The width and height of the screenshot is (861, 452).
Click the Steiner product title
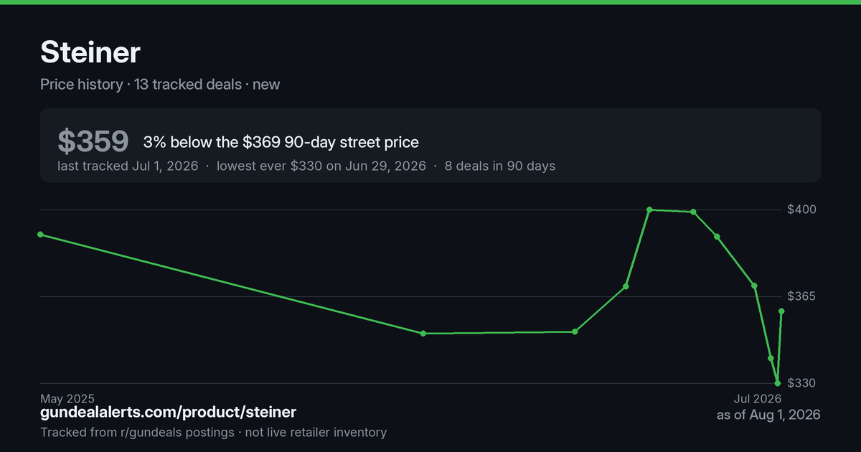[90, 52]
